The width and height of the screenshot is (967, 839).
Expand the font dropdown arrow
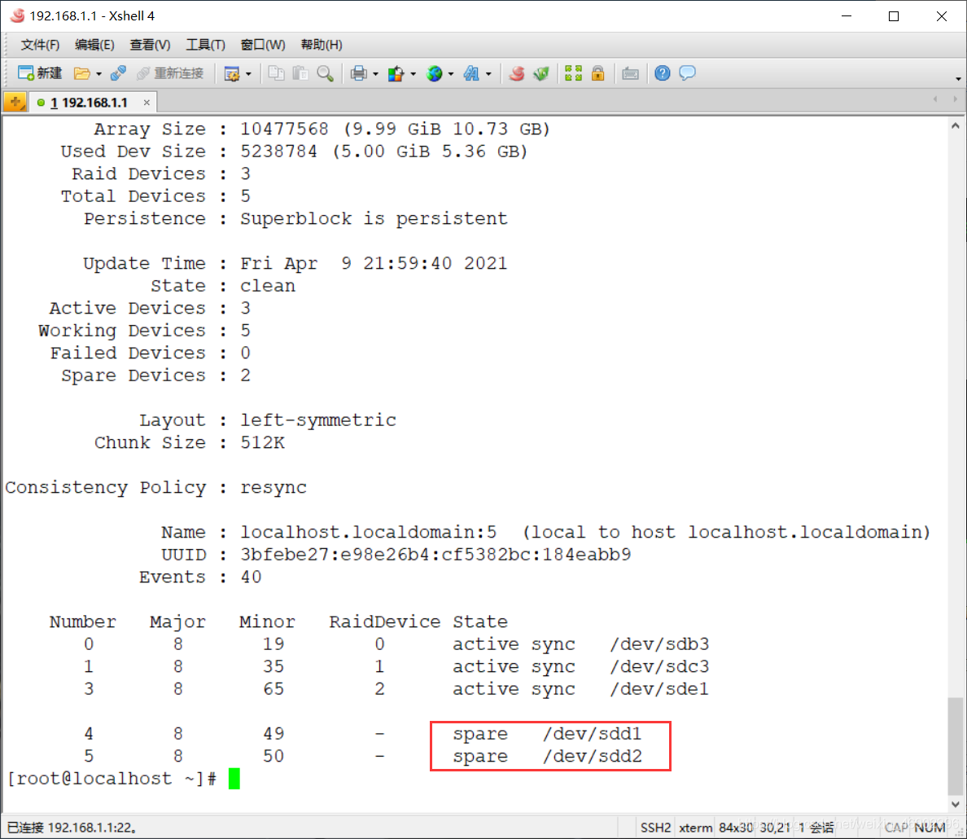point(488,74)
